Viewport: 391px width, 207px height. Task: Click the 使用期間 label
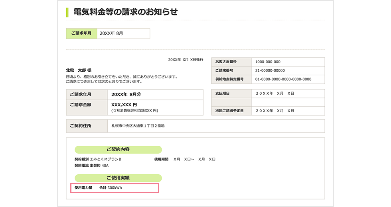[161, 159]
